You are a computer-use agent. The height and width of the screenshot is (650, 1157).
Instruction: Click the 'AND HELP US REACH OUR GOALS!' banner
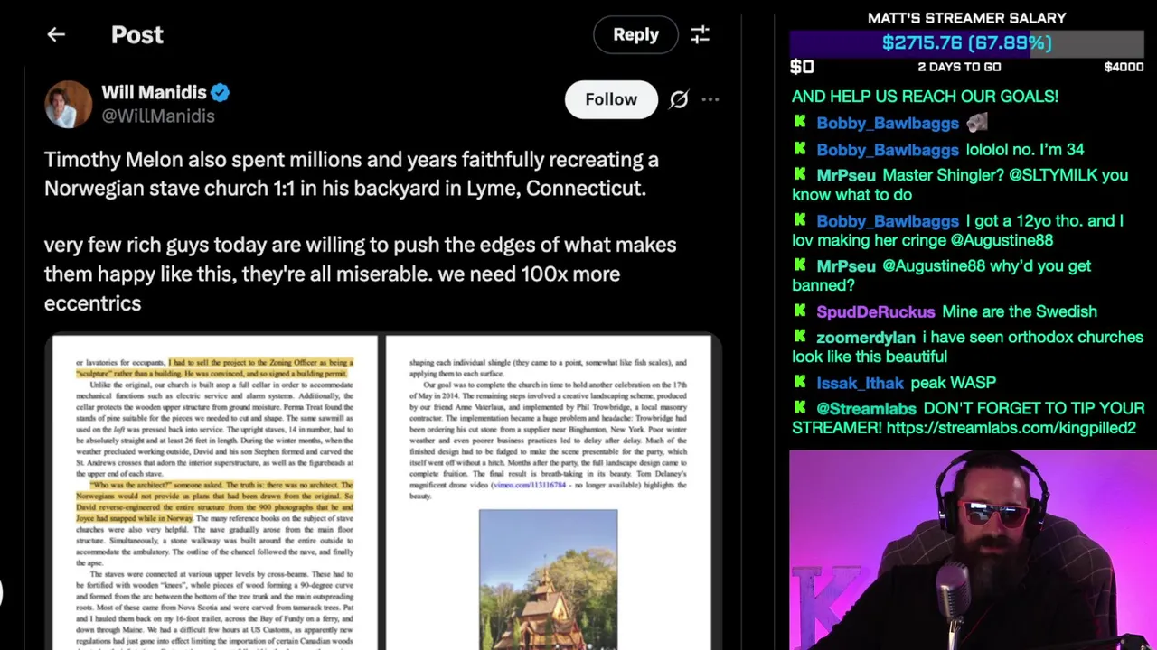tap(925, 97)
